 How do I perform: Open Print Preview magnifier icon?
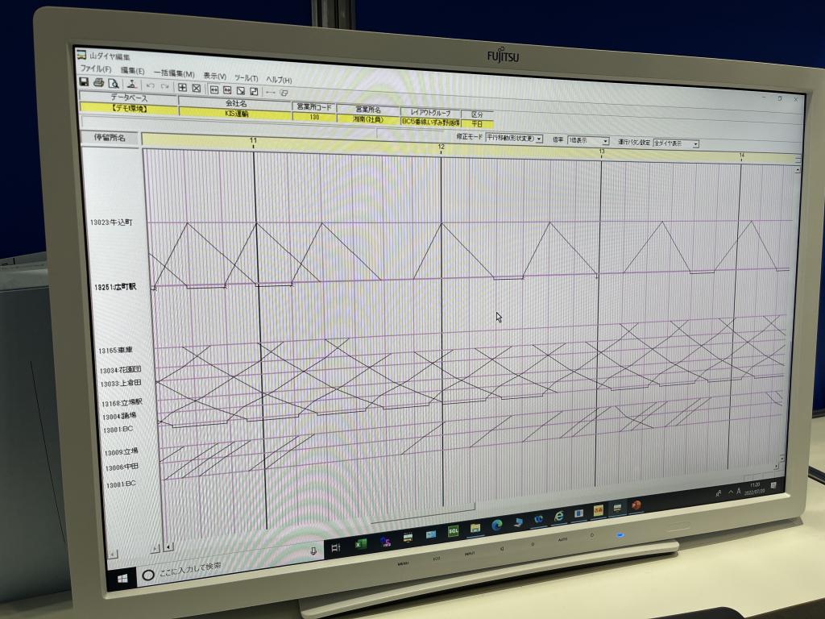click(113, 84)
